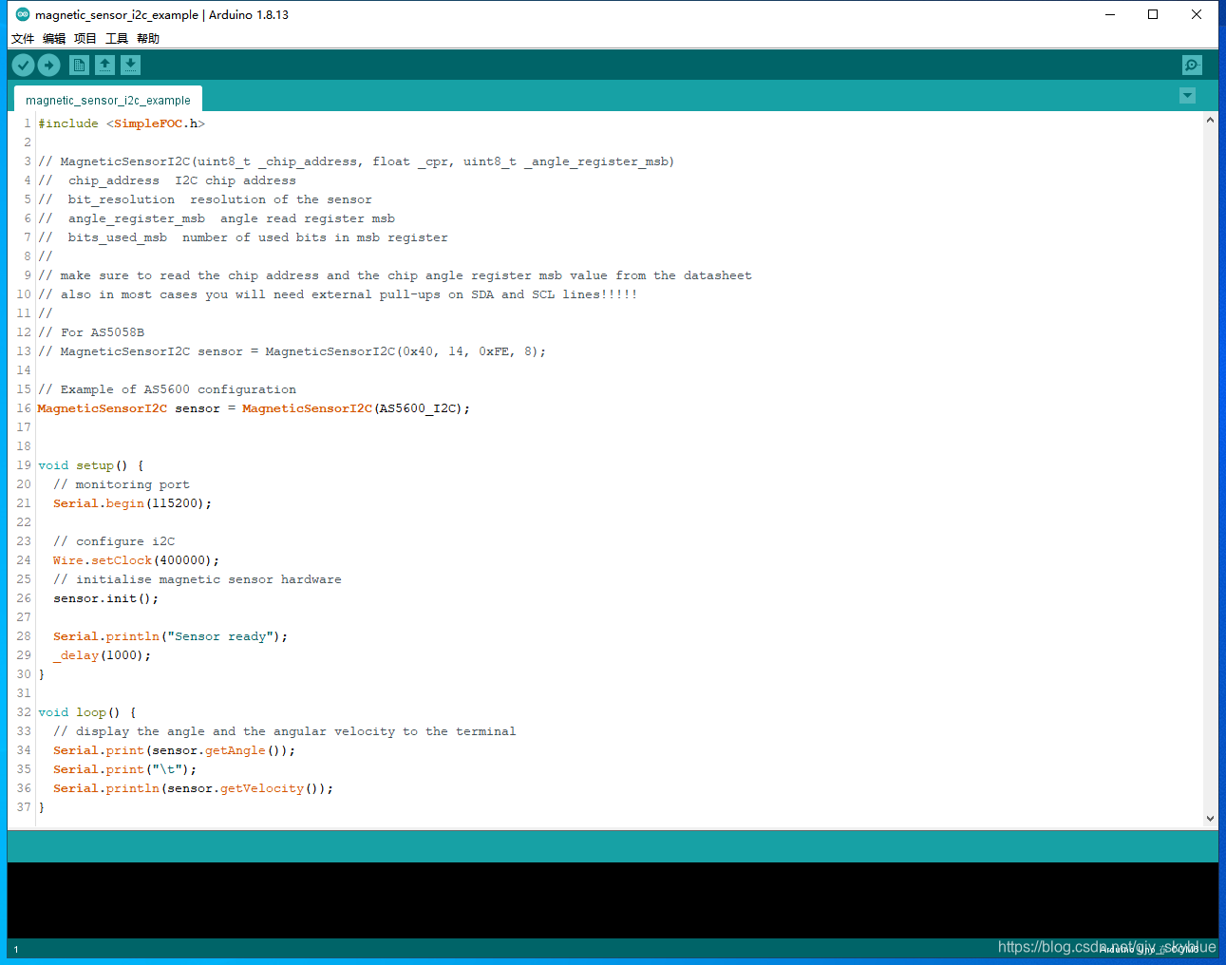
Task: Expand the tab options dropdown arrow
Action: [1187, 96]
